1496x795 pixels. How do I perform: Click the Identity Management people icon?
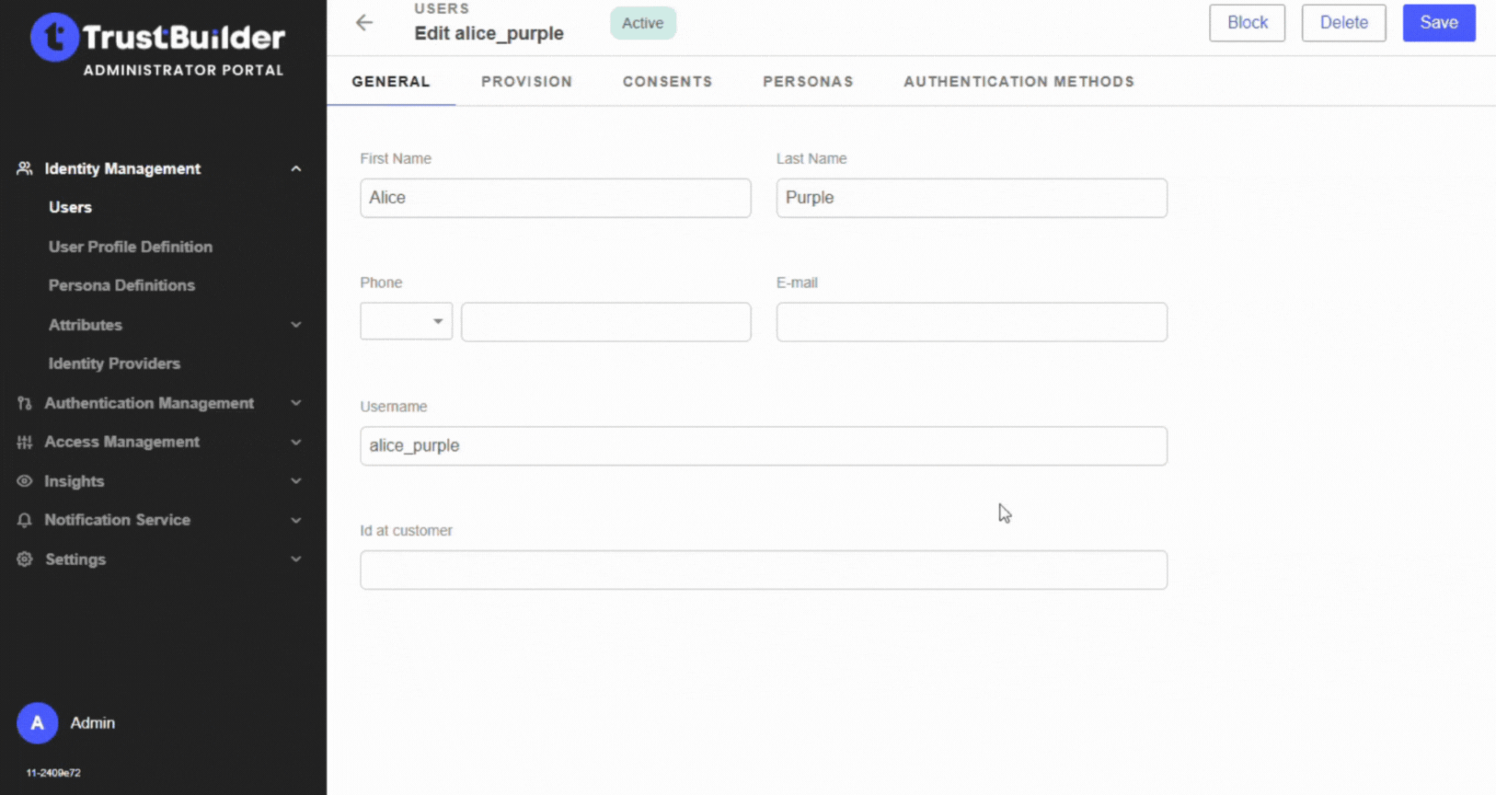coord(25,168)
